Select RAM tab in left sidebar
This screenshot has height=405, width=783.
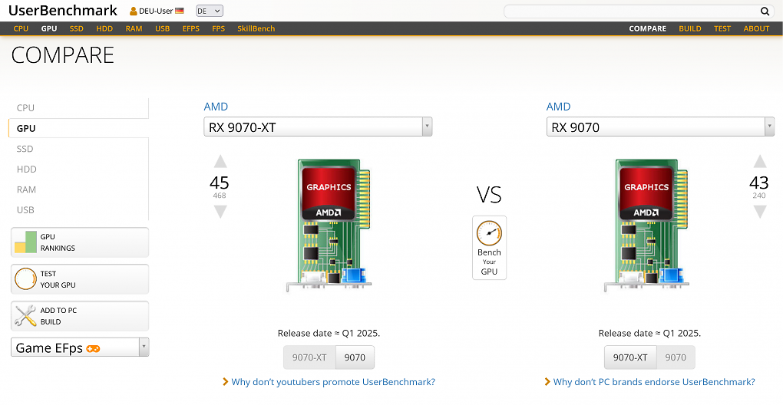point(78,189)
